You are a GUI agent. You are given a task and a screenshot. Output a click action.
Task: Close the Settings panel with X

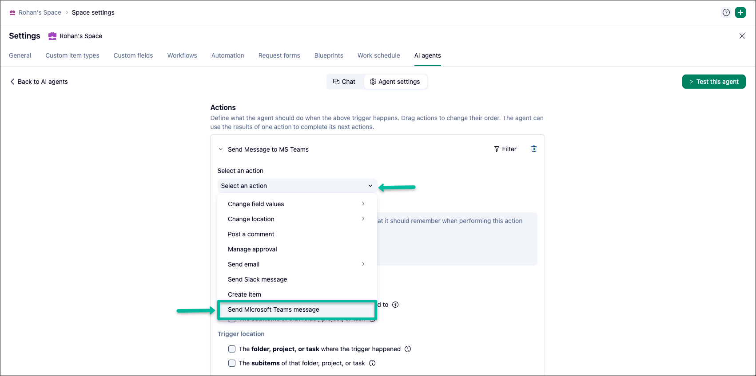742,36
